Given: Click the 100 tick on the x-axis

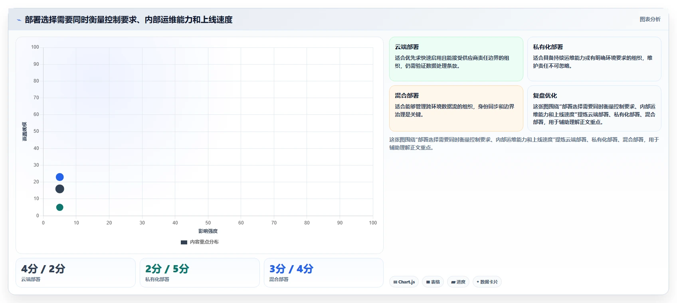Looking at the screenshot, I should pyautogui.click(x=373, y=223).
